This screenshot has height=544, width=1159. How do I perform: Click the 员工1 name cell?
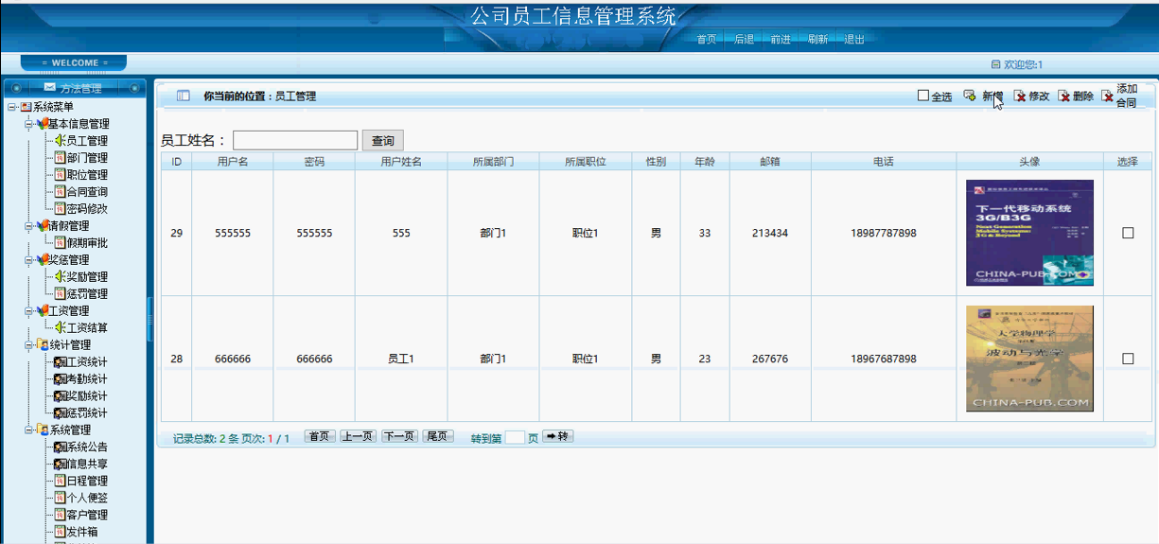401,359
